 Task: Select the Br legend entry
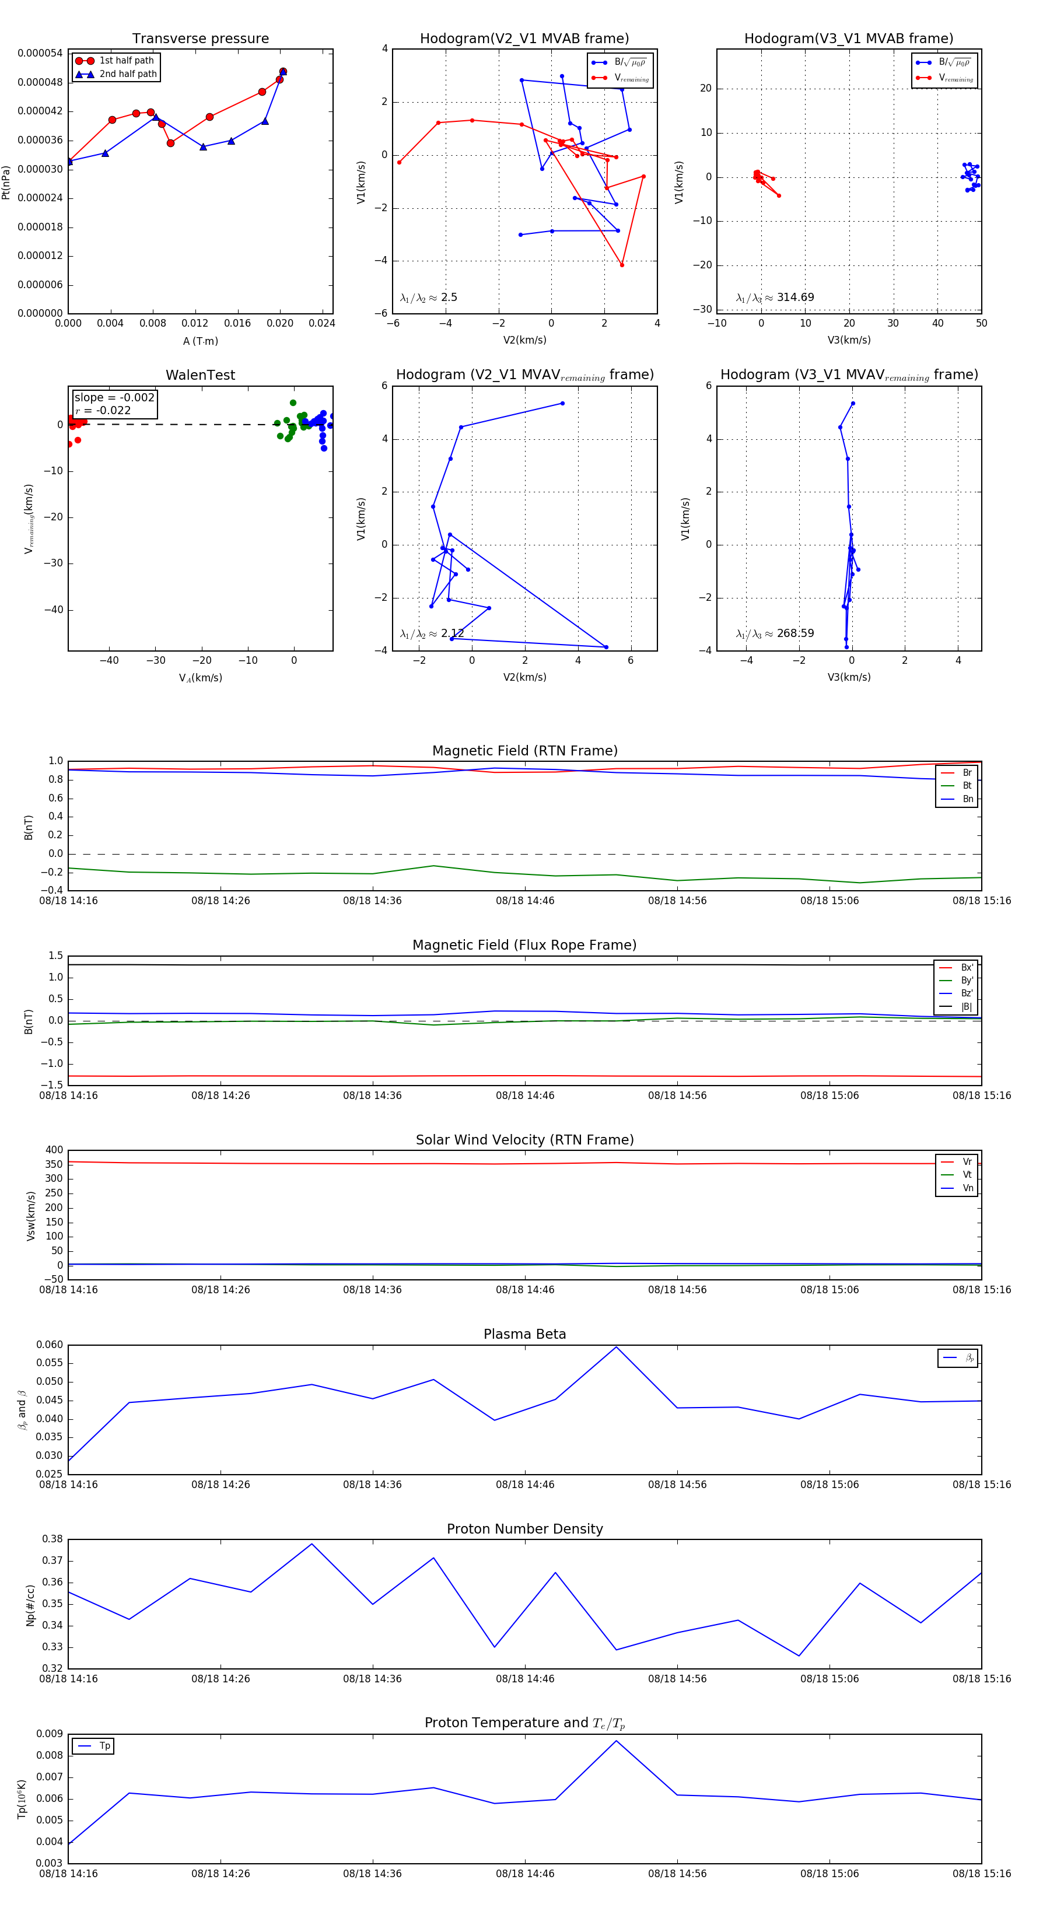(957, 773)
